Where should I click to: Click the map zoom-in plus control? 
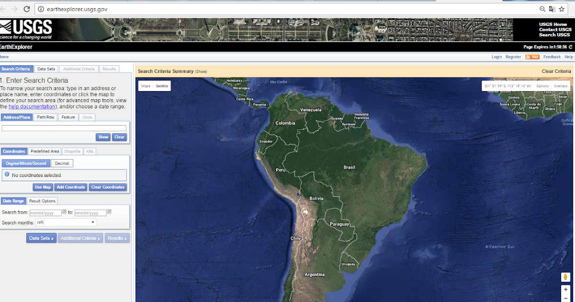[565, 290]
